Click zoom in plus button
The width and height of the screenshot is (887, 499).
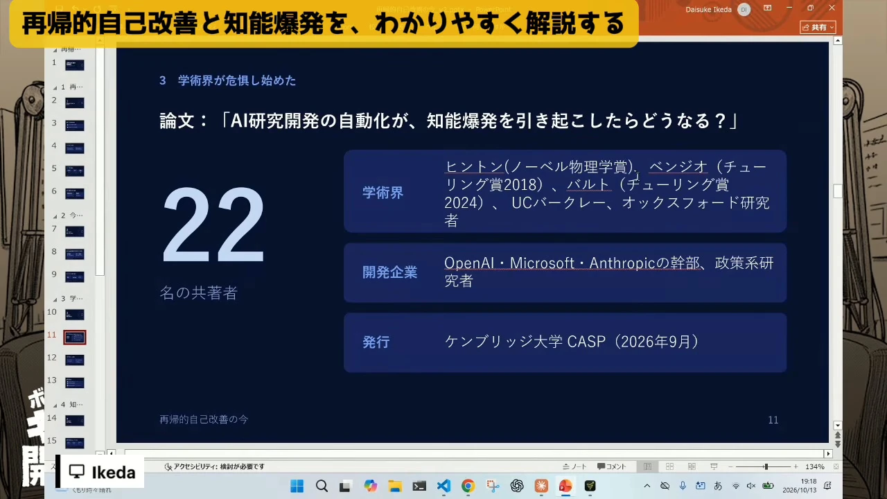pyautogui.click(x=796, y=466)
